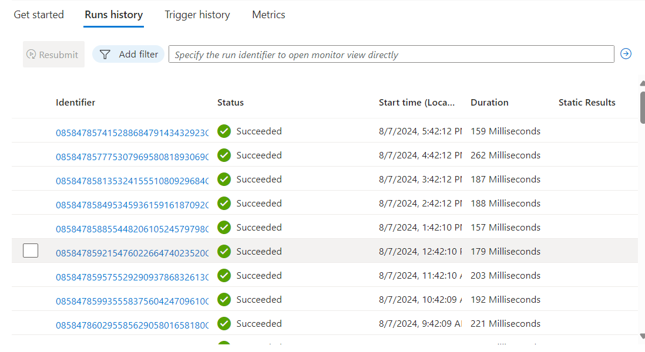
Task: Open the Metrics tab
Action: coord(268,15)
